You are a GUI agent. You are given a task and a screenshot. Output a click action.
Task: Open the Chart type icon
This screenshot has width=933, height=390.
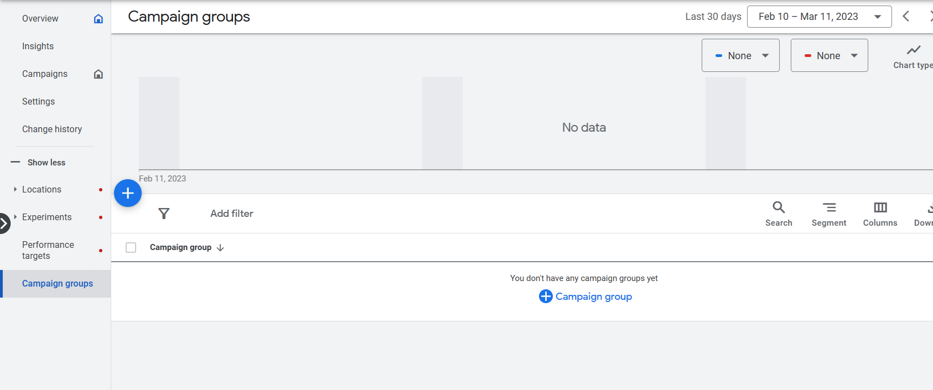tap(914, 50)
